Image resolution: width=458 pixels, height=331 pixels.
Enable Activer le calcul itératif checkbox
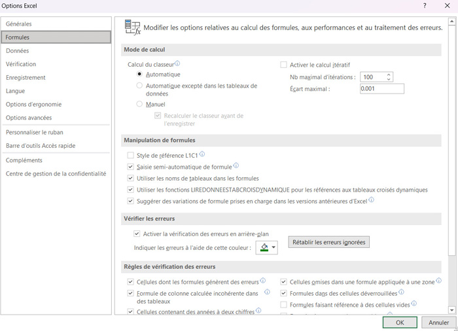(x=283, y=65)
